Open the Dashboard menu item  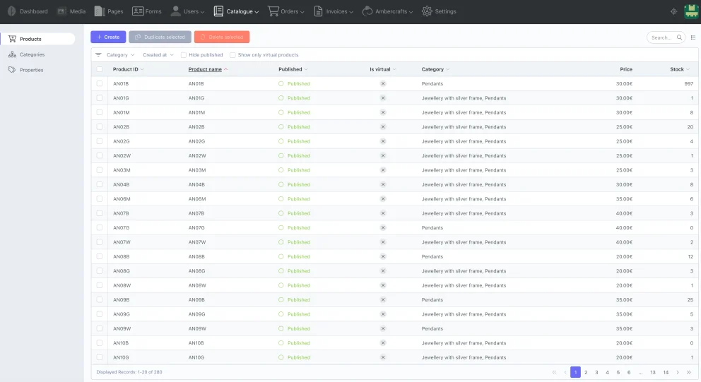(x=28, y=11)
